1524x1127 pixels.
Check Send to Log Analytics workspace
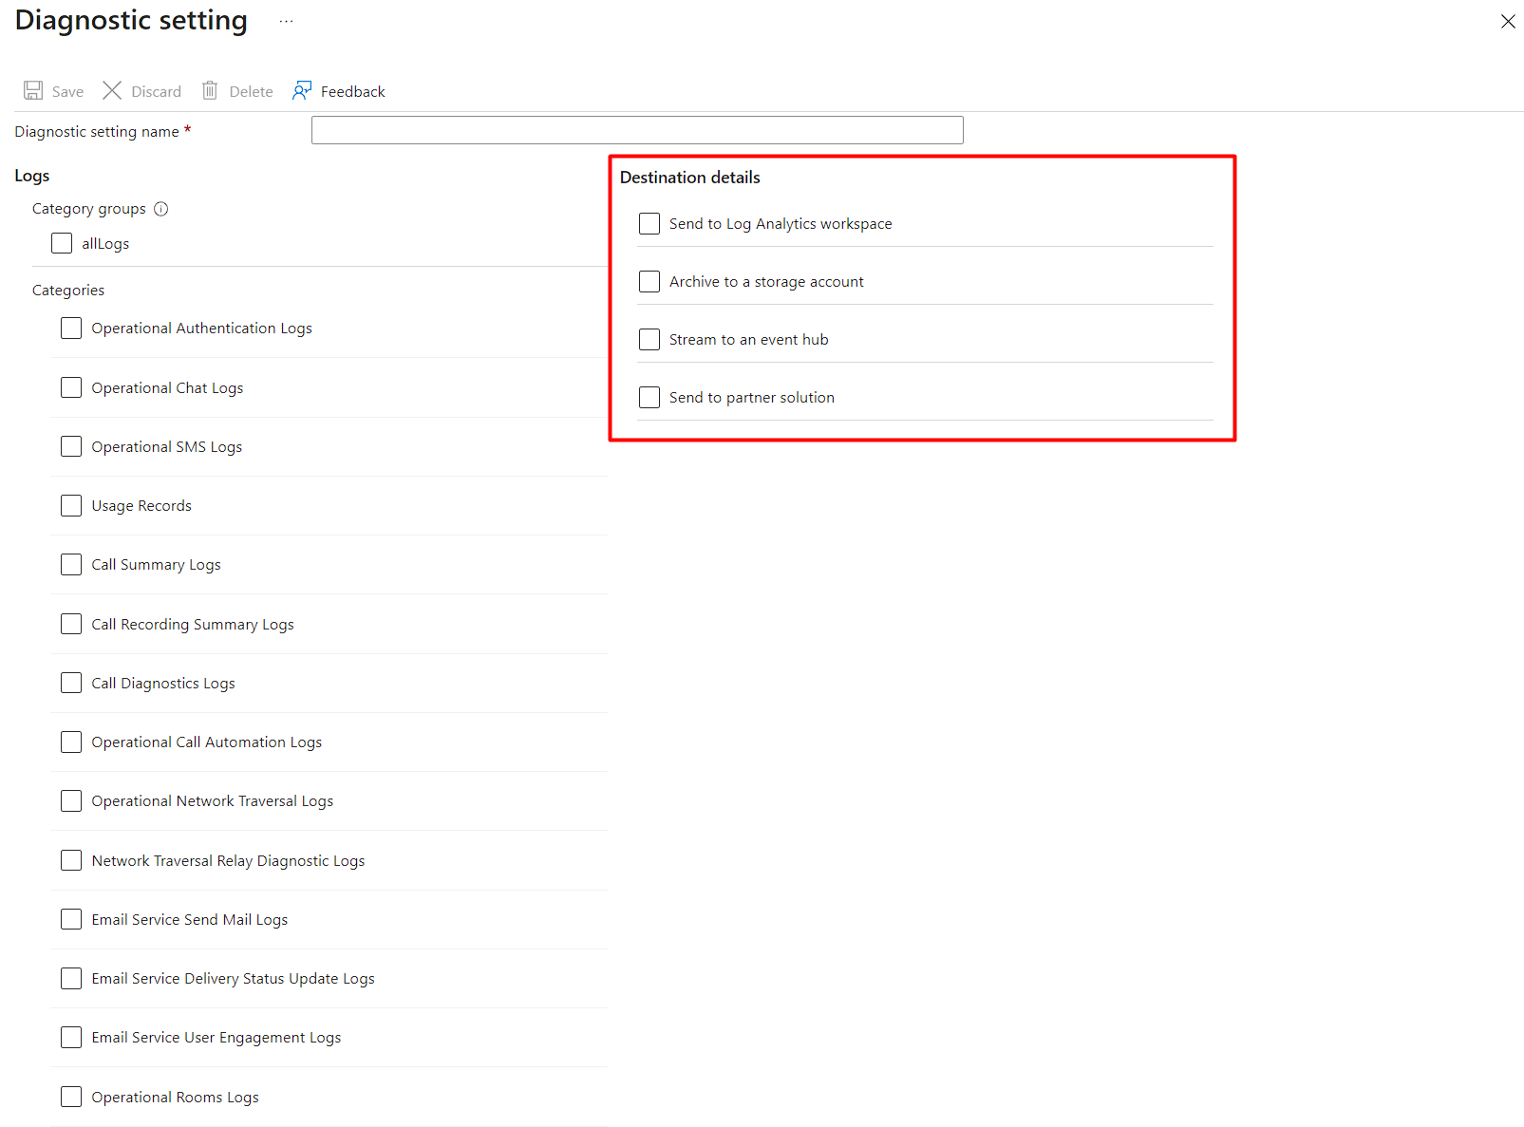click(x=649, y=223)
